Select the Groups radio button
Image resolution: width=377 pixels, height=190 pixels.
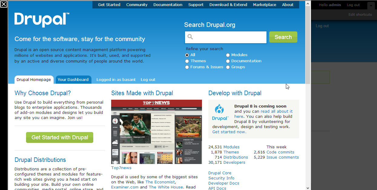coord(228,67)
